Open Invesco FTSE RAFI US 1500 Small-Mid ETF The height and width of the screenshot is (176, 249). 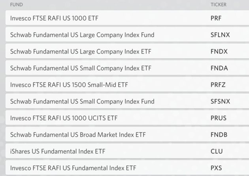(127, 84)
